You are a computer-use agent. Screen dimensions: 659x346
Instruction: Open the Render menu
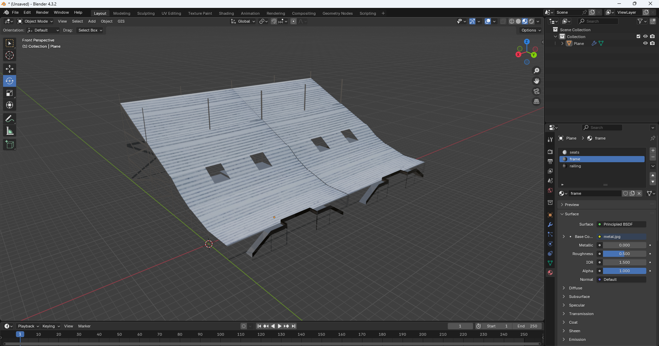point(42,12)
